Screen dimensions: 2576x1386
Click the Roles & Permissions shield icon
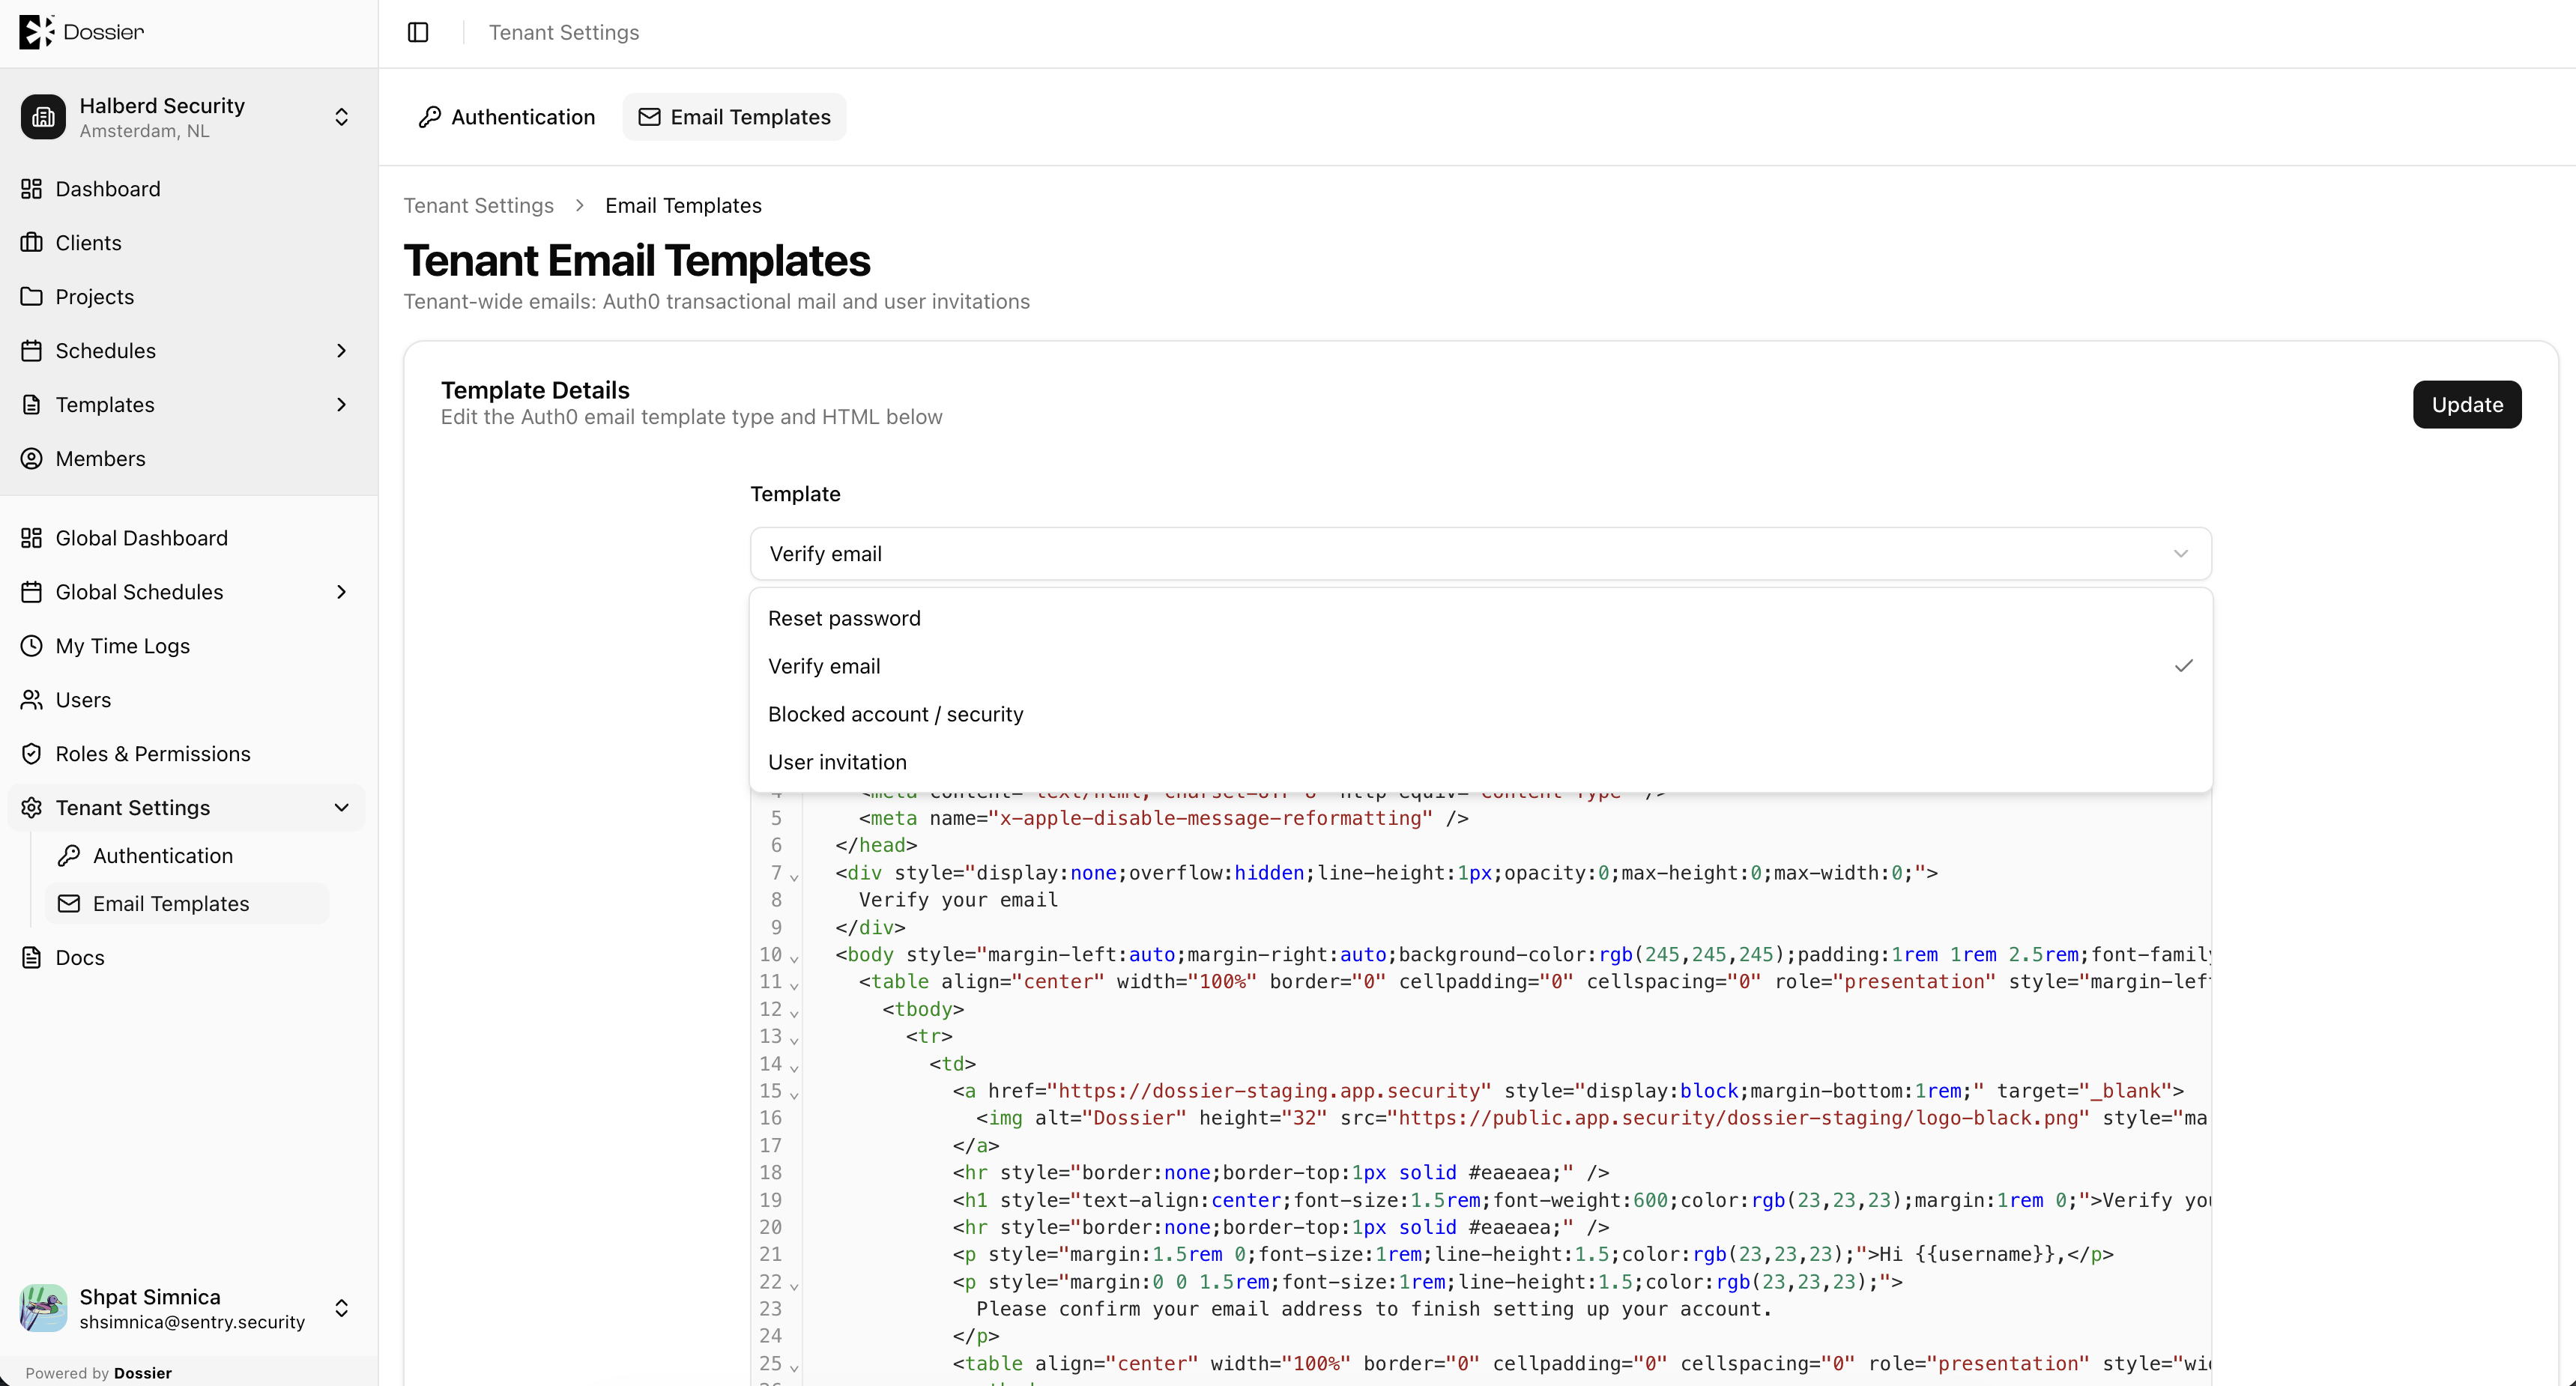(32, 754)
